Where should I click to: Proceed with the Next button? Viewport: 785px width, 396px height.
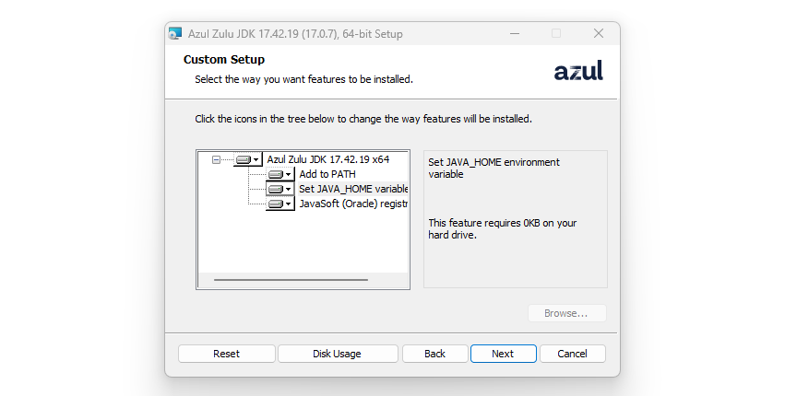click(x=503, y=354)
